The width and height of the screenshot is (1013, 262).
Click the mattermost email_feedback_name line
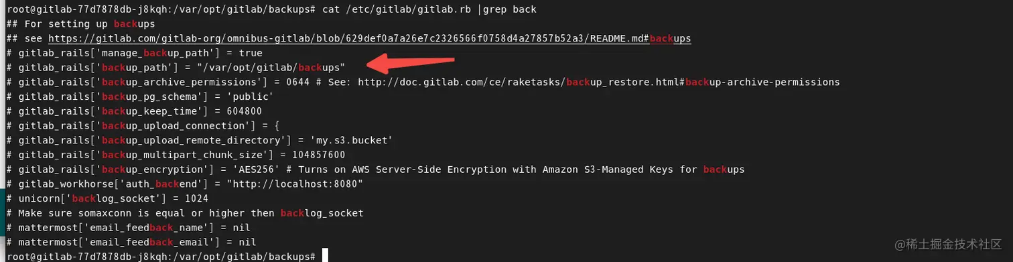[x=128, y=227]
